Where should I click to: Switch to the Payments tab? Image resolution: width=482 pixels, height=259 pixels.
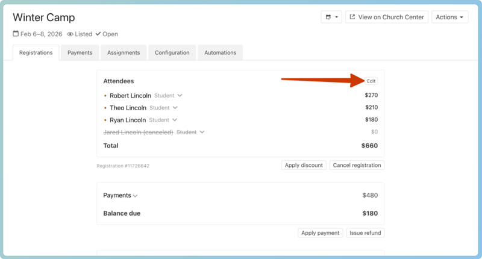[80, 53]
